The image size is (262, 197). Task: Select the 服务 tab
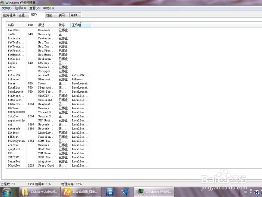37,15
